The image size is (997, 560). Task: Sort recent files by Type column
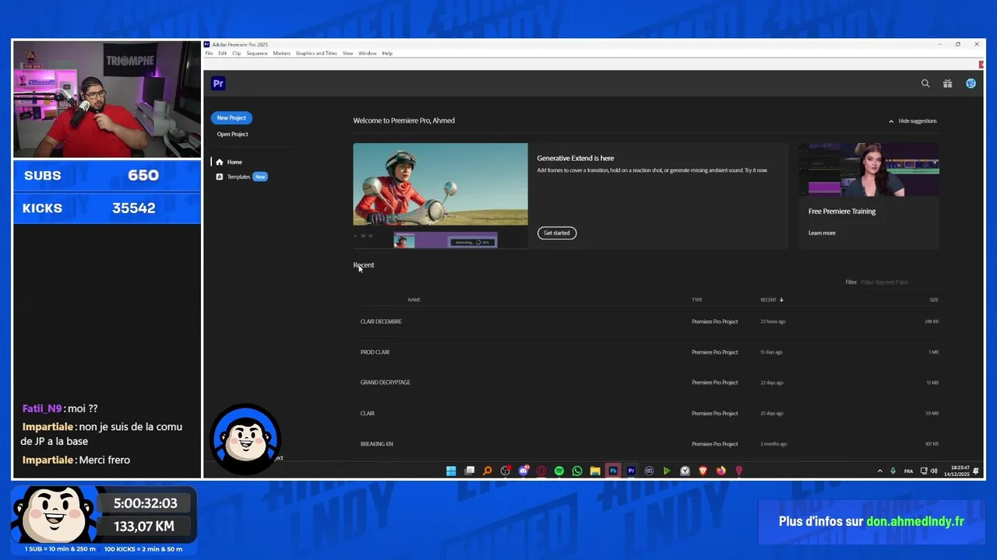click(697, 299)
